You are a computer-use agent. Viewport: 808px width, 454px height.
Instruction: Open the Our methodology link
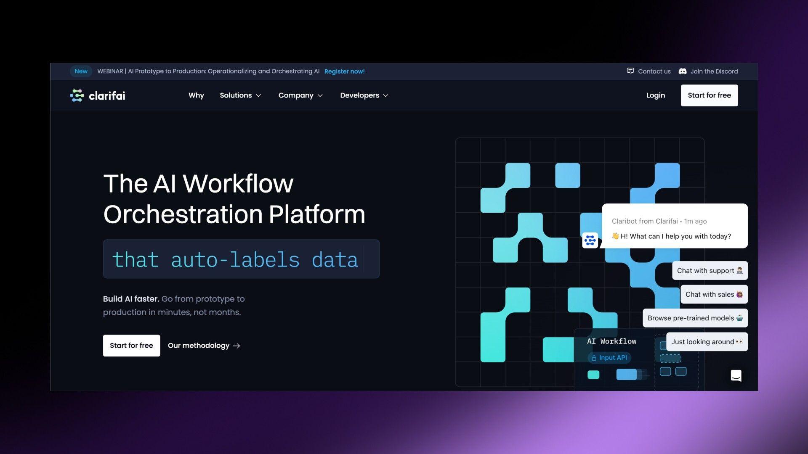tap(204, 346)
